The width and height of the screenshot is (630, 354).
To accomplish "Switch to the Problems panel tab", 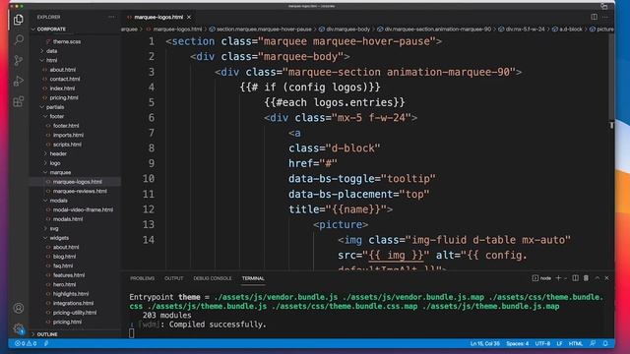I will 142,278.
